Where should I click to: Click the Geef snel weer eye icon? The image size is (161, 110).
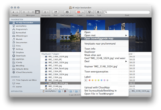click(x=67, y=12)
